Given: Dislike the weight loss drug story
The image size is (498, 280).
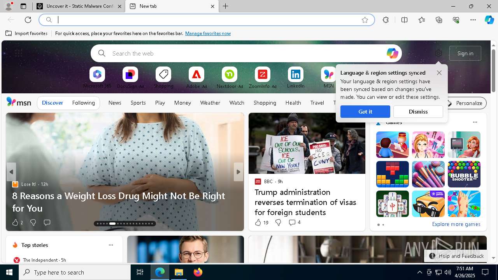Looking at the screenshot, I should [33, 222].
